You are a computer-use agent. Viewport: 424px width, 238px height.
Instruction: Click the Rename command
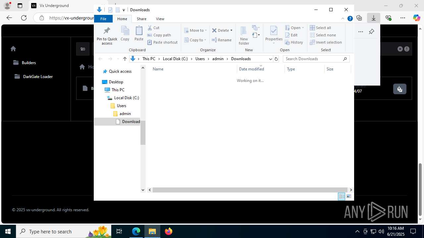[222, 40]
